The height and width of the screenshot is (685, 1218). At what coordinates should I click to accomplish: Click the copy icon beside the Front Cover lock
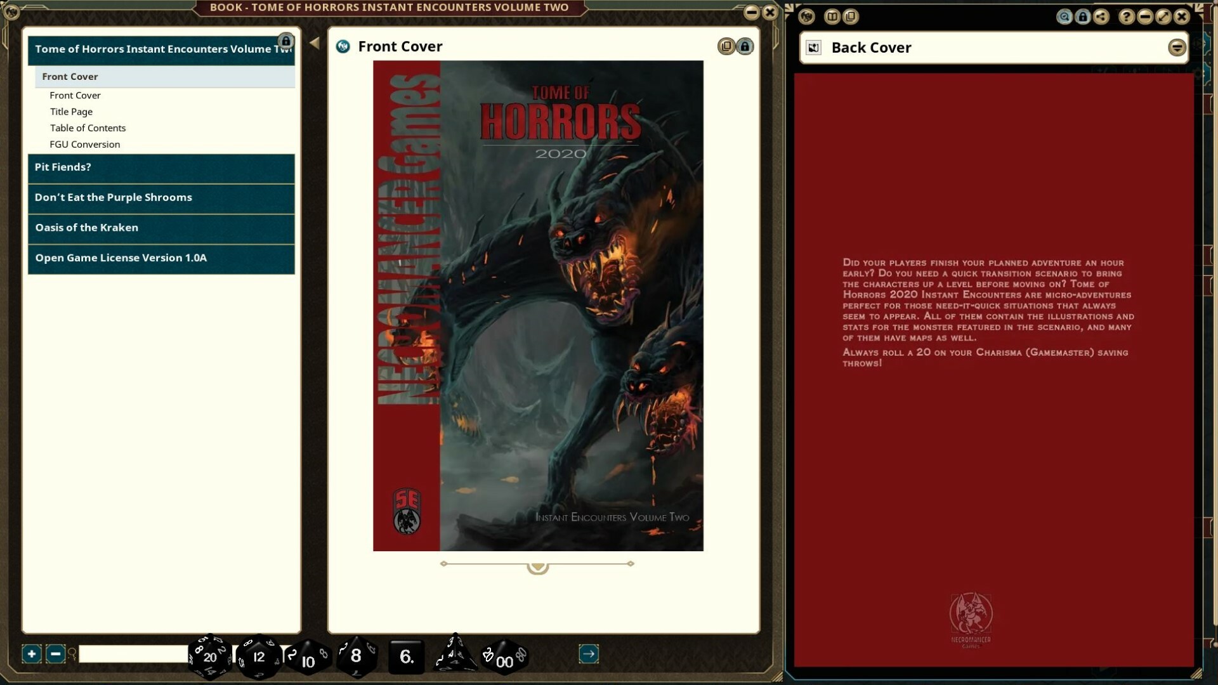point(726,46)
